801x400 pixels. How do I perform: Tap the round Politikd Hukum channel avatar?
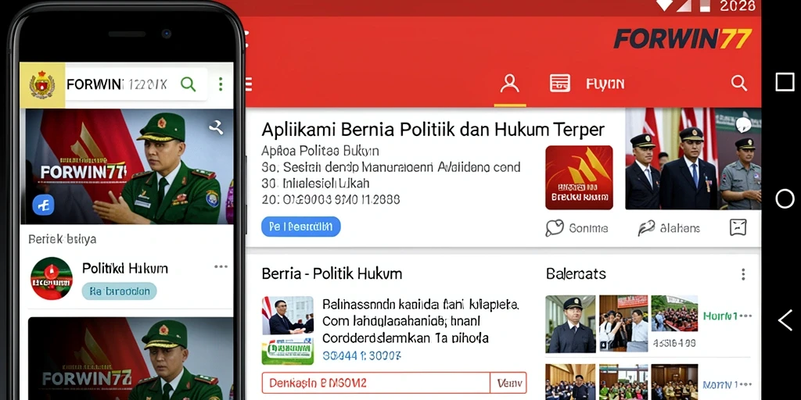(x=51, y=278)
